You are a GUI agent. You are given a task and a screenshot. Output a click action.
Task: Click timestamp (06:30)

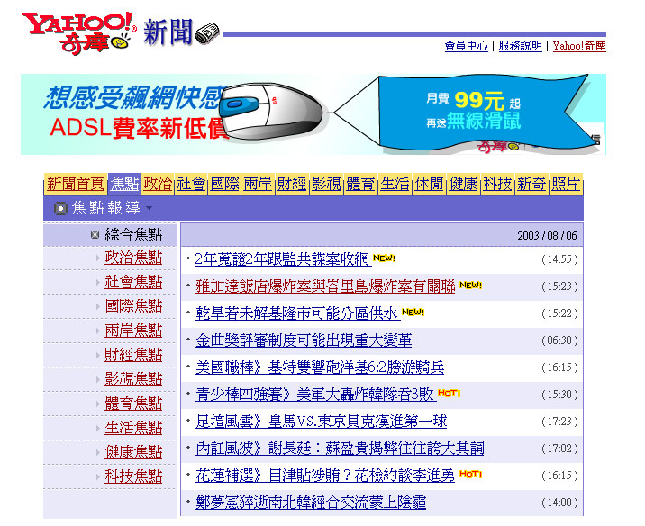coord(559,340)
